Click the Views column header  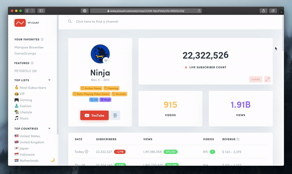[148, 139]
